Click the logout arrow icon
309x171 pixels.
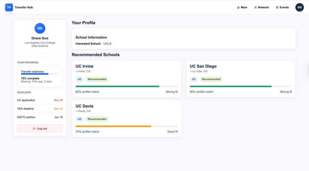point(34,128)
